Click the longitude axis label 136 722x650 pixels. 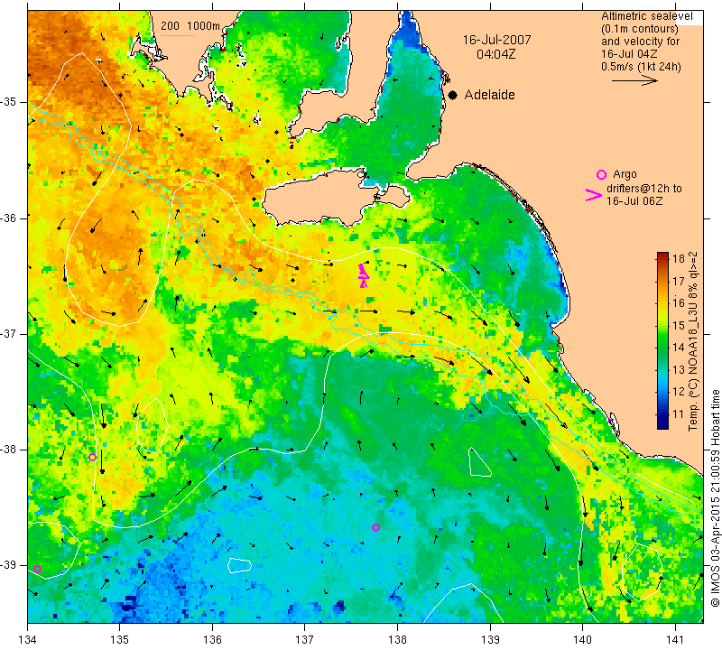[x=212, y=639]
